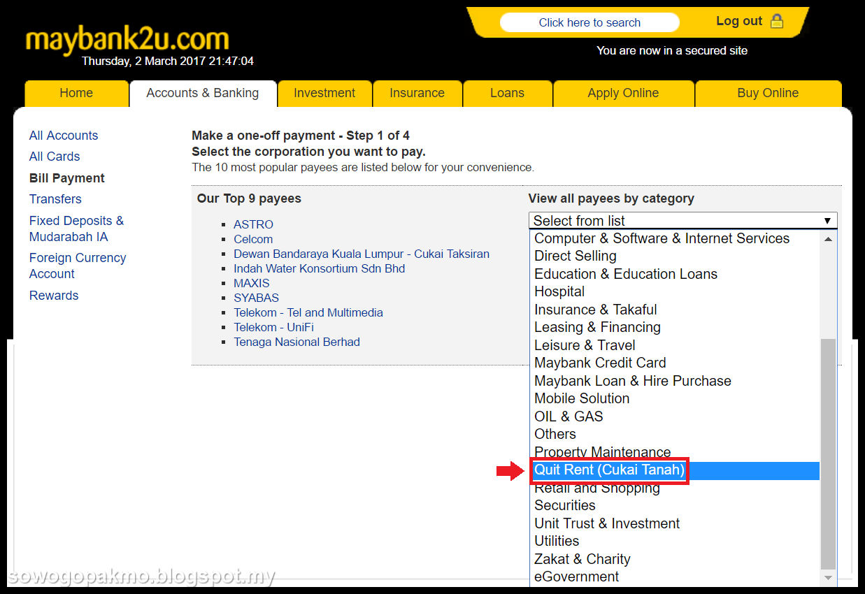Select Leisure & Travel category
Image resolution: width=865 pixels, height=594 pixels.
coord(674,345)
